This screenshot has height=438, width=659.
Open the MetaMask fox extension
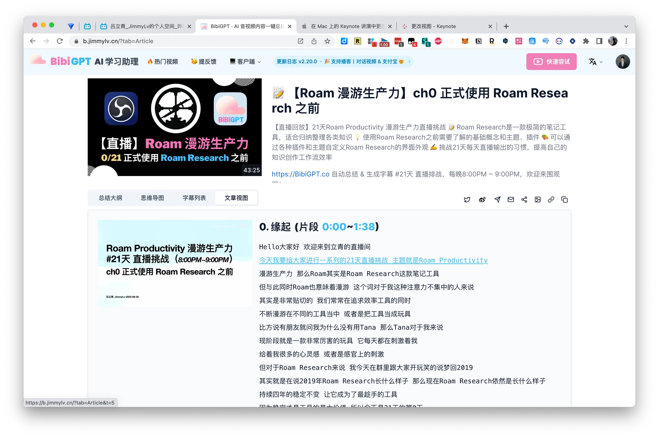(x=465, y=41)
